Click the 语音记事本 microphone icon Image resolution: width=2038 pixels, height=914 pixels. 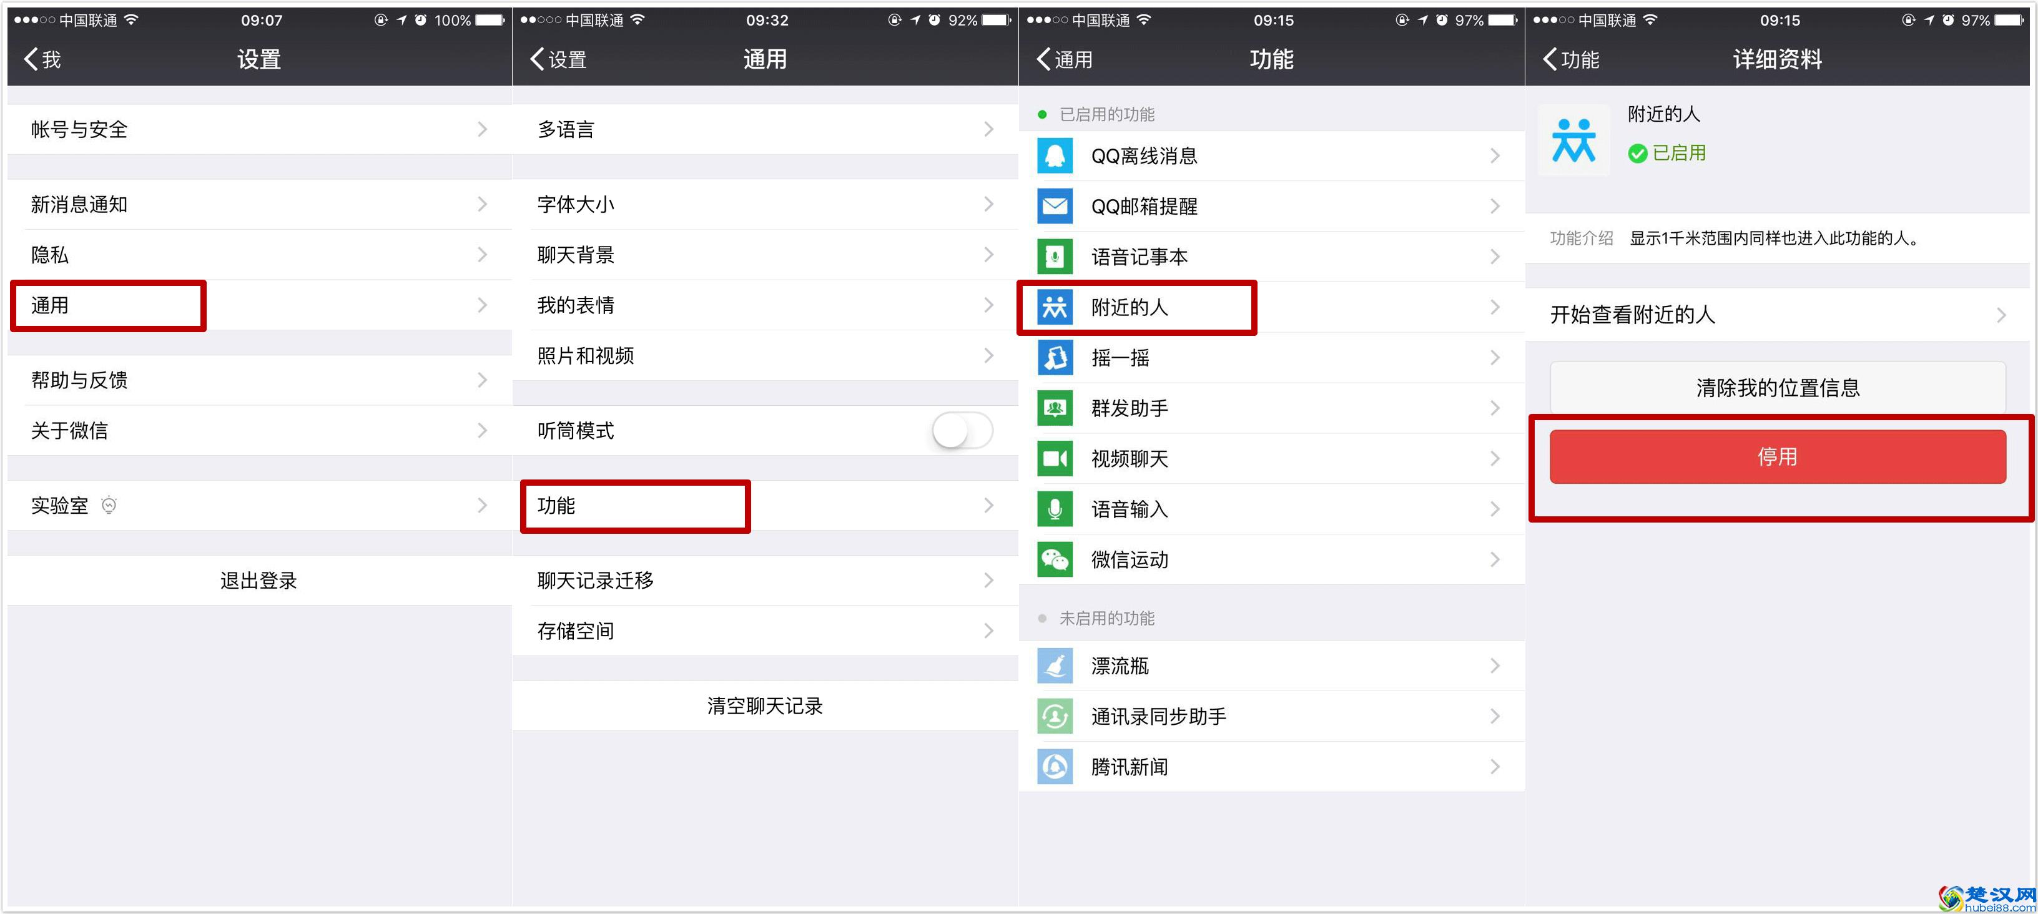[1054, 257]
